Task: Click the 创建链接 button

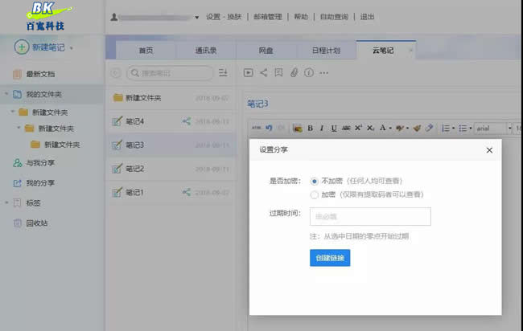Action: tap(330, 258)
